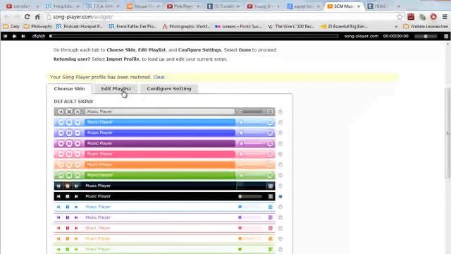Select the white-red minimal skin radio button
This screenshot has width=451, height=254.
[x=280, y=229]
